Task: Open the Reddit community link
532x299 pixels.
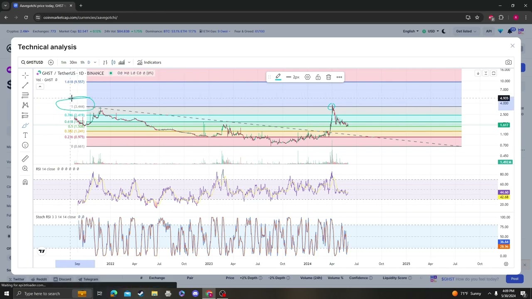Action: pyautogui.click(x=39, y=279)
